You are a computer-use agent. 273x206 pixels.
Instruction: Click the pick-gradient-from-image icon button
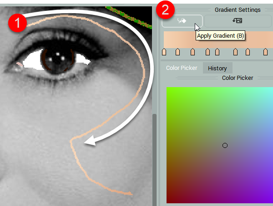[x=238, y=21]
